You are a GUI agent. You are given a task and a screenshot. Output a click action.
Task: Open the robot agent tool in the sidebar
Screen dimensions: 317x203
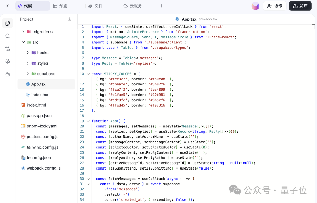click(7, 74)
